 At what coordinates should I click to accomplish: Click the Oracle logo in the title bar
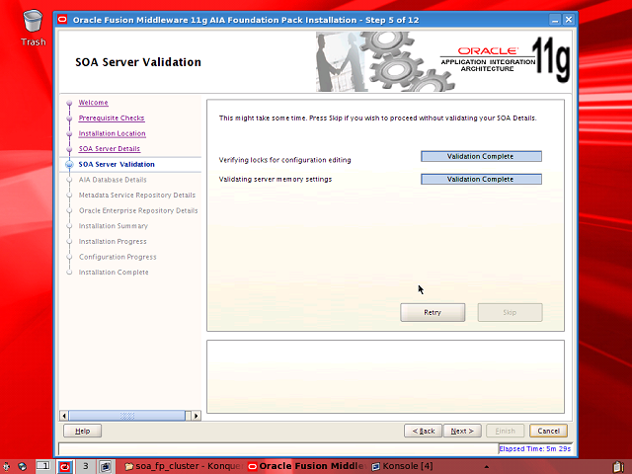62,20
